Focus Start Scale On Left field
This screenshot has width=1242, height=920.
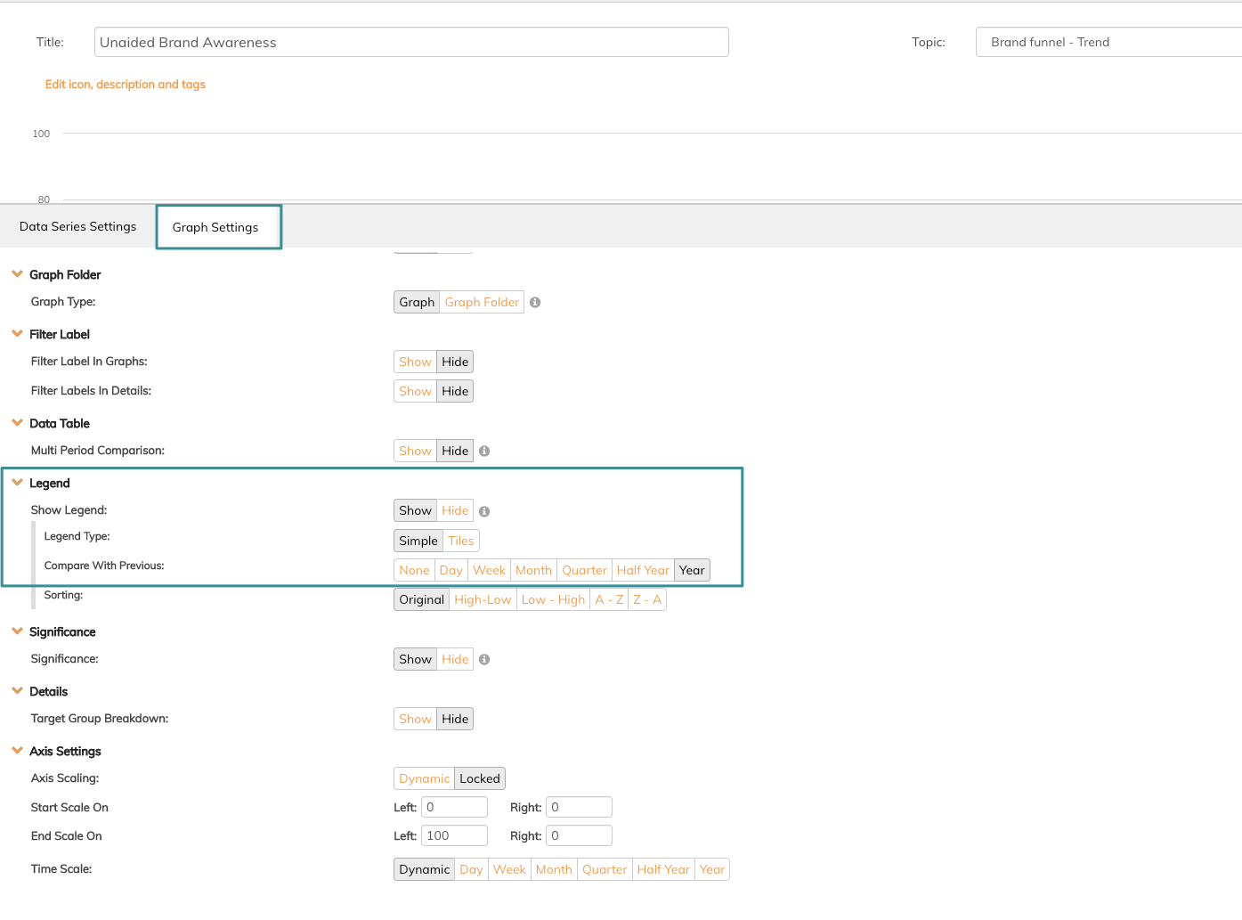(454, 807)
